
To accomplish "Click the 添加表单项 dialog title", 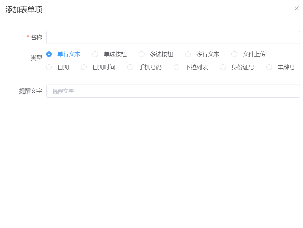I will 24,9.
